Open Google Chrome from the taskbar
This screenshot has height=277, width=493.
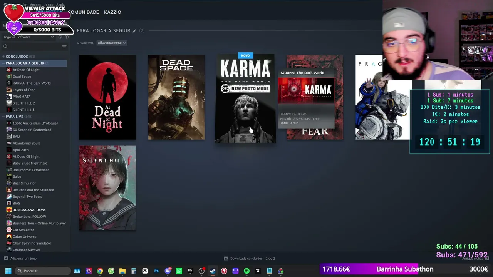pyautogui.click(x=100, y=271)
